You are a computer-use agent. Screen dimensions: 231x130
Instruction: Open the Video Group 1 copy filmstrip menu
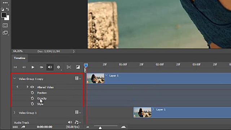point(78,78)
